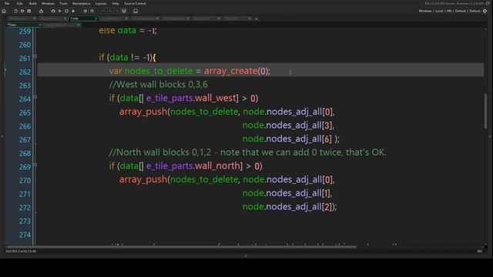Screen dimensions: 493x277
Task: Click 'node.nodes_adj_all[2]' on line 272
Action: (x=287, y=207)
